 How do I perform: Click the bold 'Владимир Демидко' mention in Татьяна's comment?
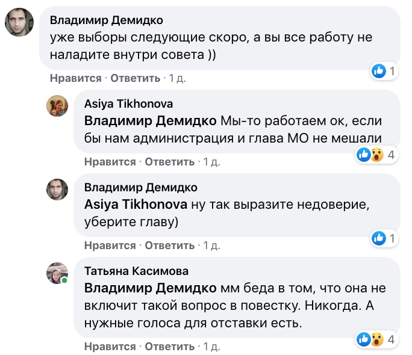[x=151, y=288]
